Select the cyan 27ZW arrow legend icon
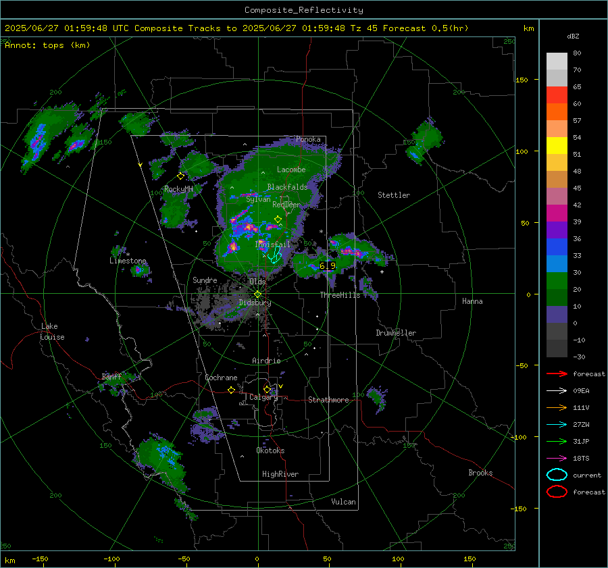Image resolution: width=608 pixels, height=568 pixels. click(x=557, y=425)
